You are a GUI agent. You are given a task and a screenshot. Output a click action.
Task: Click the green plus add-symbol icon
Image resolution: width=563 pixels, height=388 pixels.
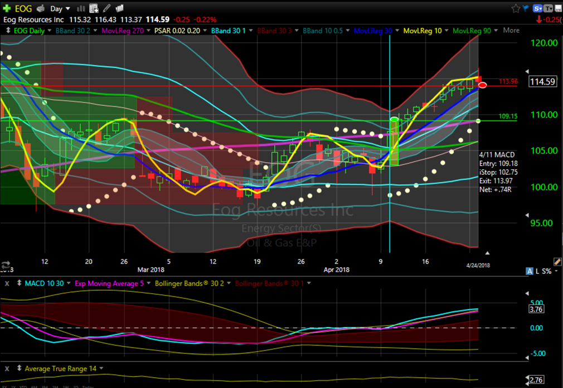[x=7, y=8]
